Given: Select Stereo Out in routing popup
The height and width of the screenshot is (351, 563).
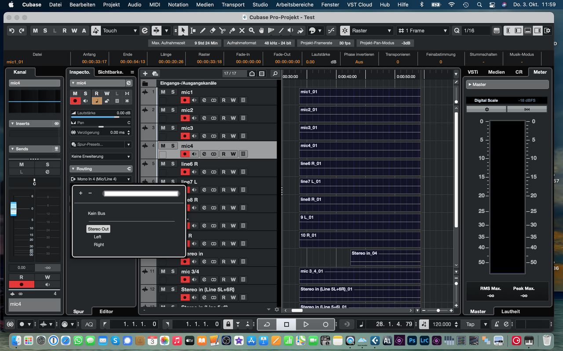Looking at the screenshot, I should 98,229.
